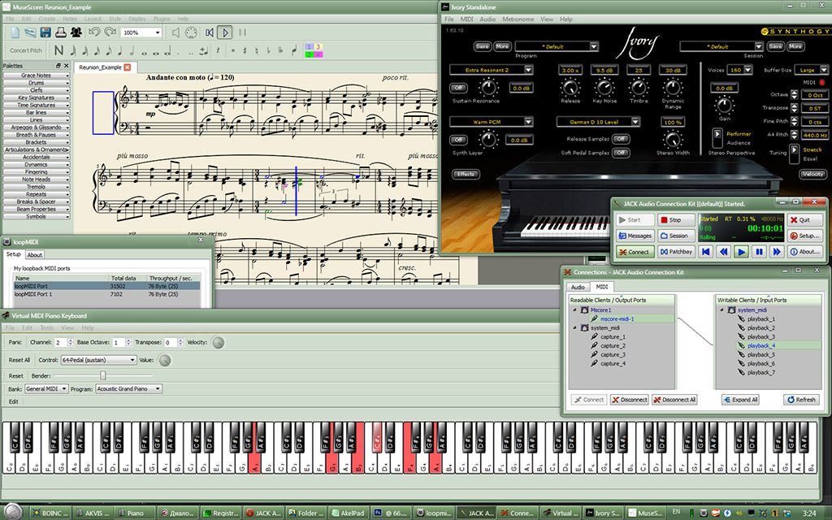This screenshot has height=520, width=832.
Task: Toggle the Synth Layer Off switch
Action: point(458,140)
